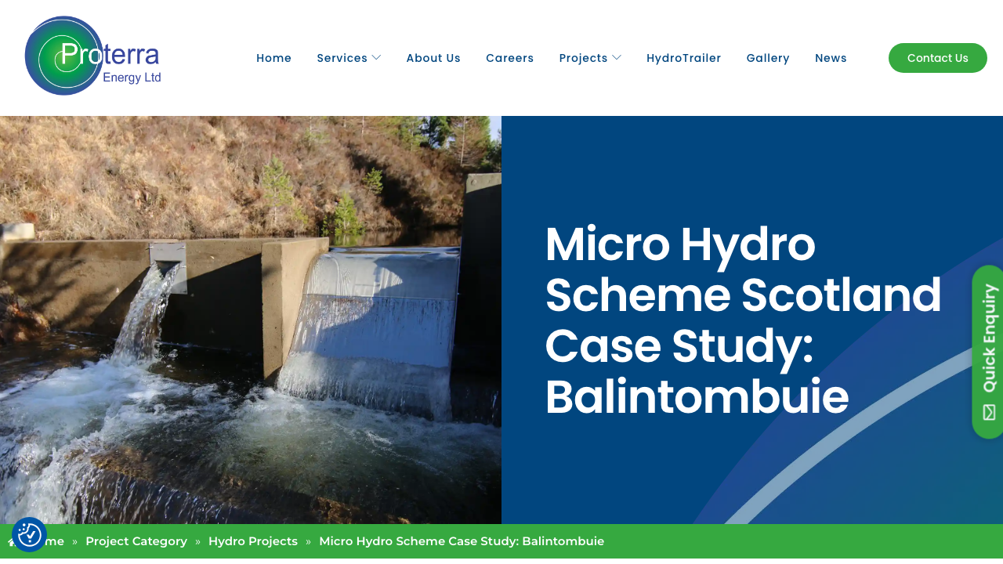The image size is (1003, 564).
Task: Open the Gallery menu item
Action: point(768,56)
